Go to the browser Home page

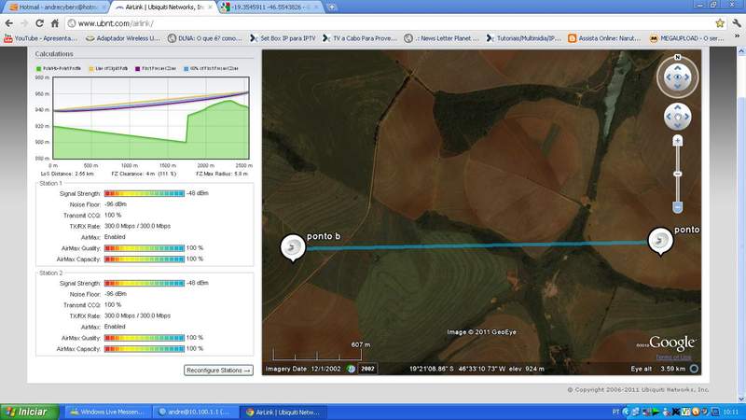[x=55, y=22]
